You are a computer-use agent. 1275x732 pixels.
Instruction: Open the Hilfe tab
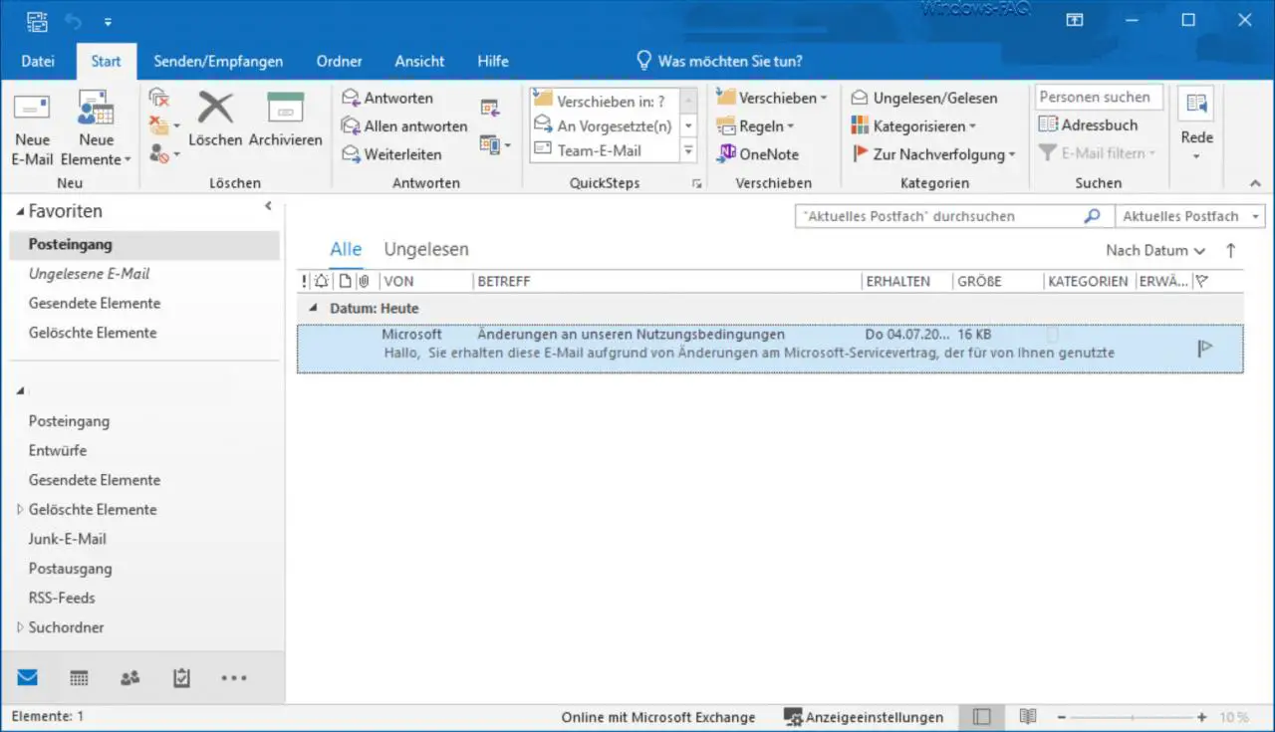[x=493, y=61]
